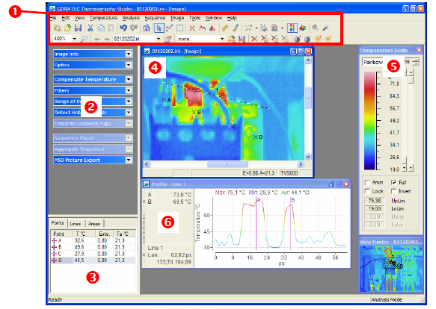Open the 02120202.iri file dropdown

point(159,39)
